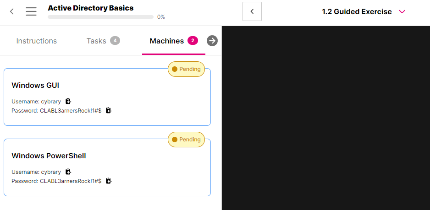Select the Machines tab
This screenshot has height=210, width=430.
coord(166,41)
